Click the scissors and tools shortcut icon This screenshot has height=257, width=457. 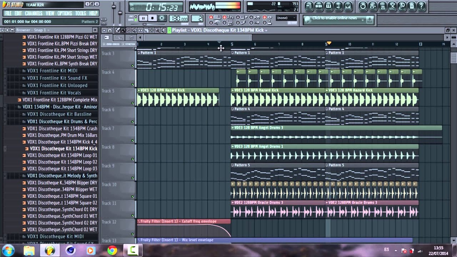(x=392, y=6)
